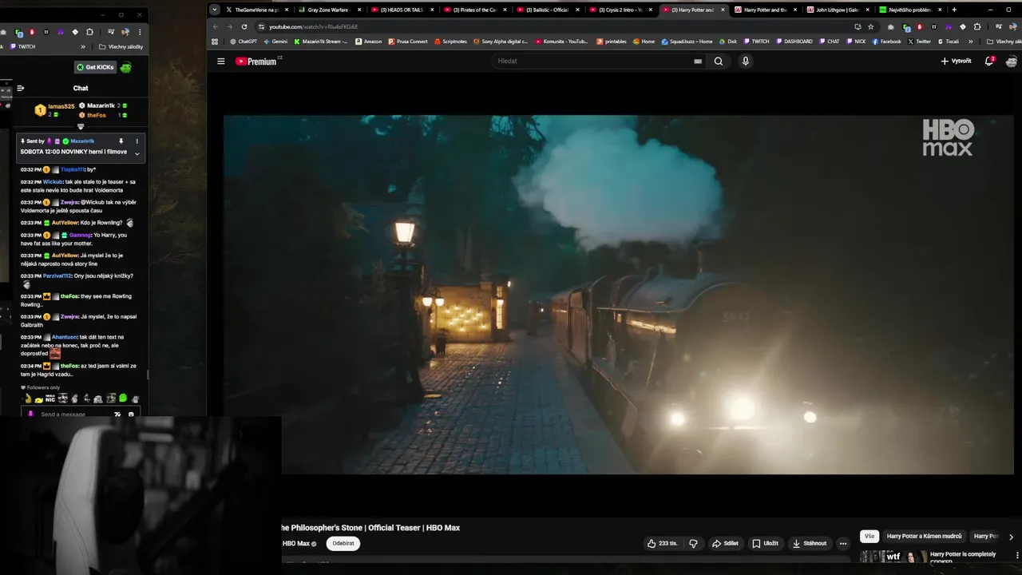Expand the chat leaderboard arrow
This screenshot has width=1022, height=575.
click(x=81, y=126)
